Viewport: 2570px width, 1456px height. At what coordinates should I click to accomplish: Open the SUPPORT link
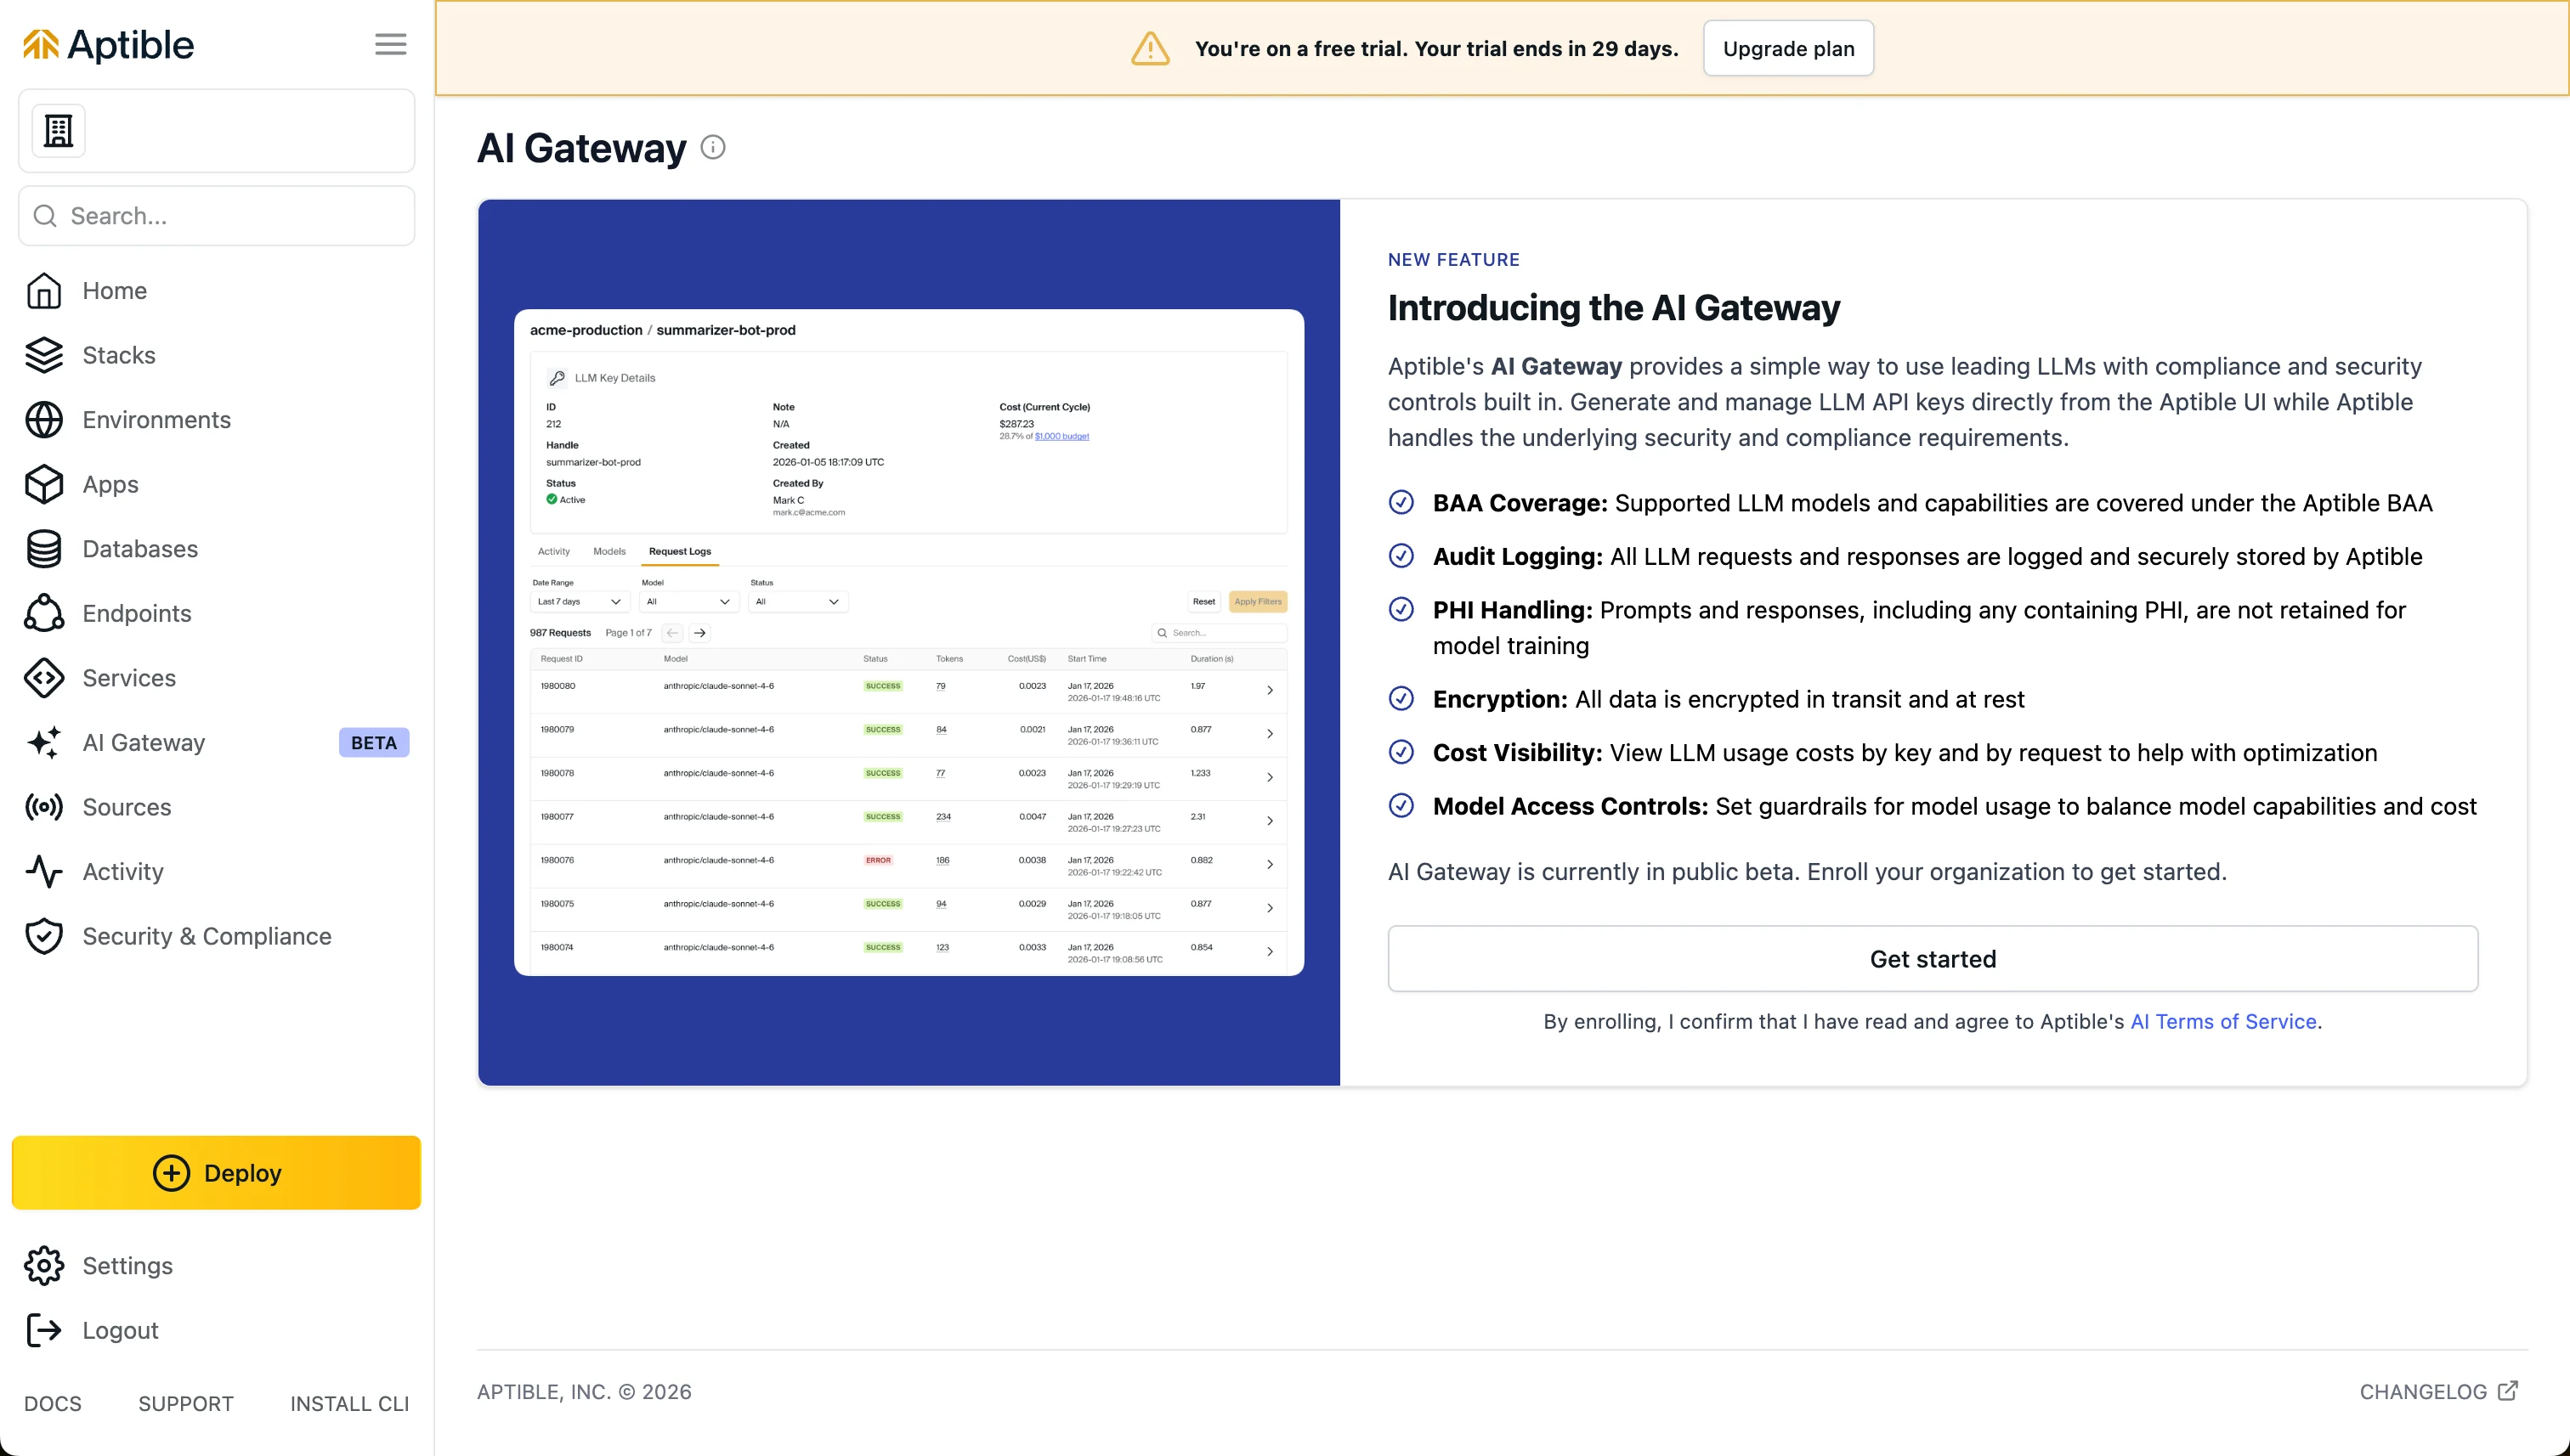pos(186,1403)
